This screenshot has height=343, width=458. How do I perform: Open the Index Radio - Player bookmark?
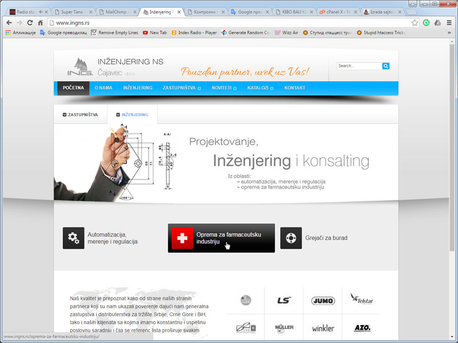point(194,33)
